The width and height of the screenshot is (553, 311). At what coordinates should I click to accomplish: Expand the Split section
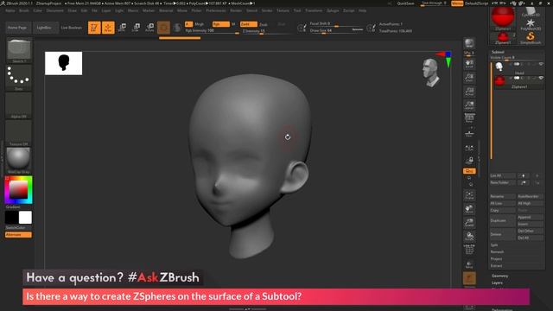(494, 244)
